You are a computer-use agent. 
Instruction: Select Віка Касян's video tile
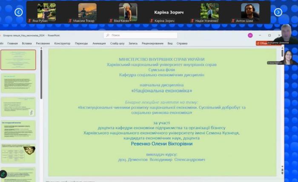[x=128, y=12]
